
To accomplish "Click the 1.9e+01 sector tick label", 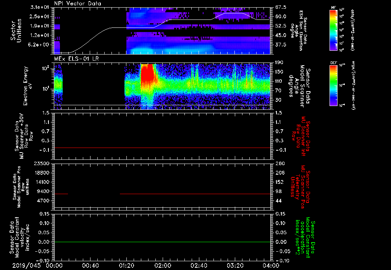I will [39, 26].
